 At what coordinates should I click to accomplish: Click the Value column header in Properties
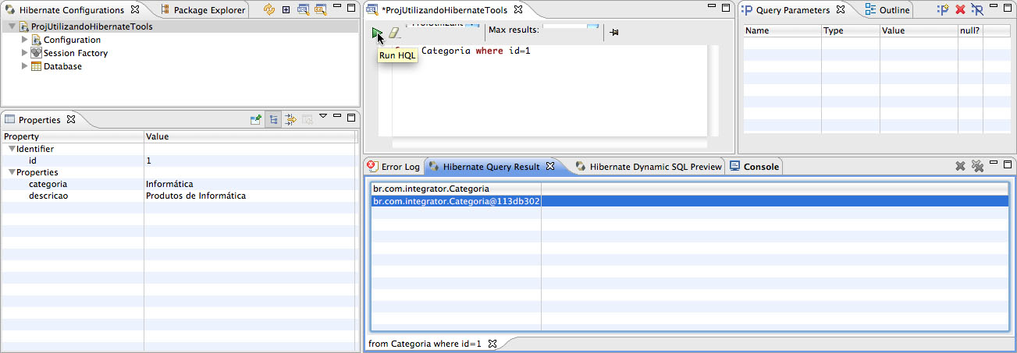point(251,136)
